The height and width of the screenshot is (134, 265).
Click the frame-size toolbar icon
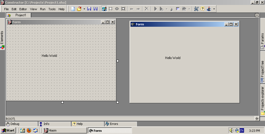(x=123, y=9)
